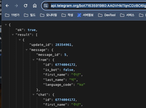The width and height of the screenshot is (146, 108).
Task: Click the "from" first_name value "주년"
Action: pyautogui.click(x=76, y=75)
